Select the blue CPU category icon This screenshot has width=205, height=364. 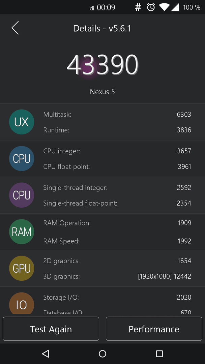pos(22,158)
